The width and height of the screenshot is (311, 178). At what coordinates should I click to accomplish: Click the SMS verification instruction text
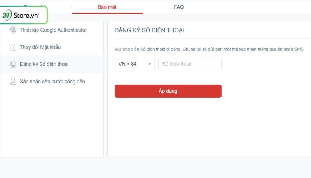(210, 49)
